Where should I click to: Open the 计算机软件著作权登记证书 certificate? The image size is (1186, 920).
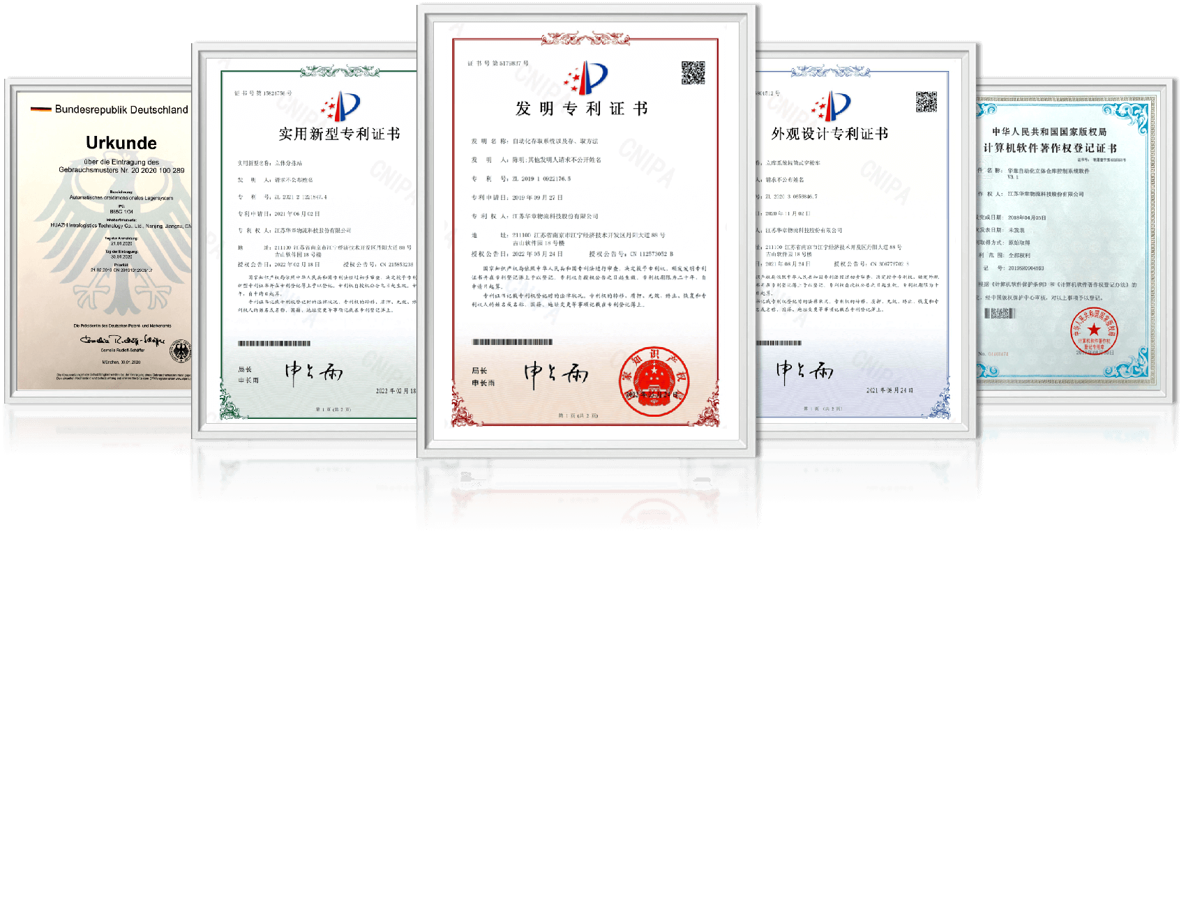(x=1075, y=240)
